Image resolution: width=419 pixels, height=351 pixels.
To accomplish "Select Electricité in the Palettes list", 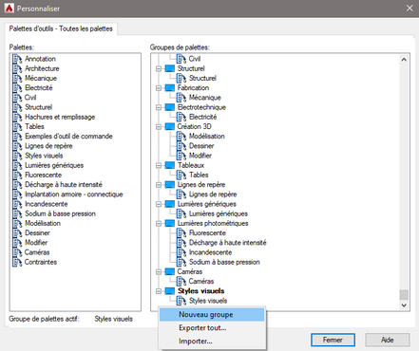I will pyautogui.click(x=39, y=88).
